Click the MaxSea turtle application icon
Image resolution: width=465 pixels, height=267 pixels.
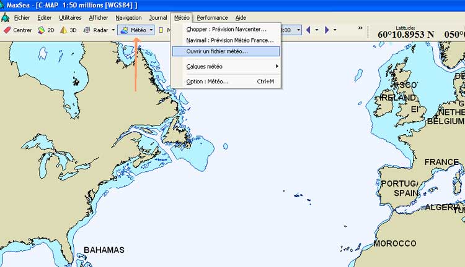point(6,18)
